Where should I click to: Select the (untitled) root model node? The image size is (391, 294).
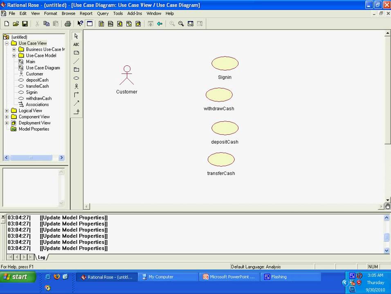click(19, 37)
